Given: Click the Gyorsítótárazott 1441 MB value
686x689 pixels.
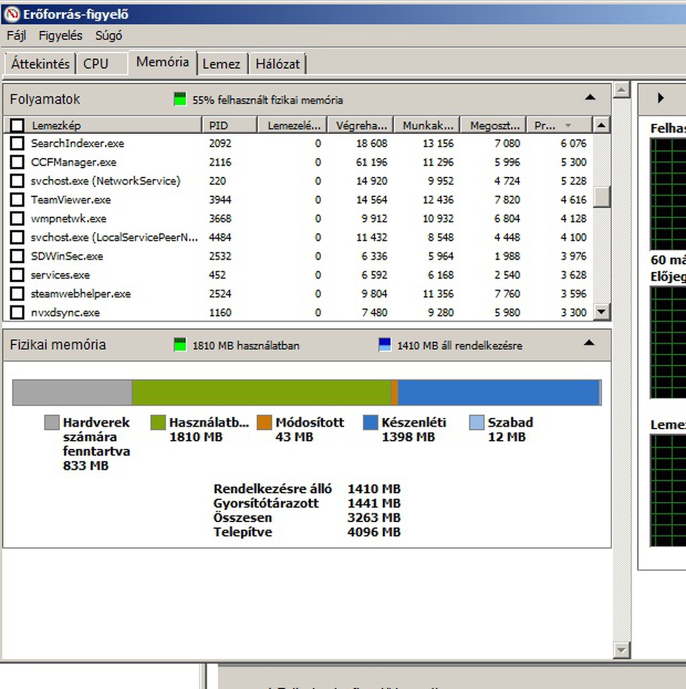Looking at the screenshot, I should [374, 503].
